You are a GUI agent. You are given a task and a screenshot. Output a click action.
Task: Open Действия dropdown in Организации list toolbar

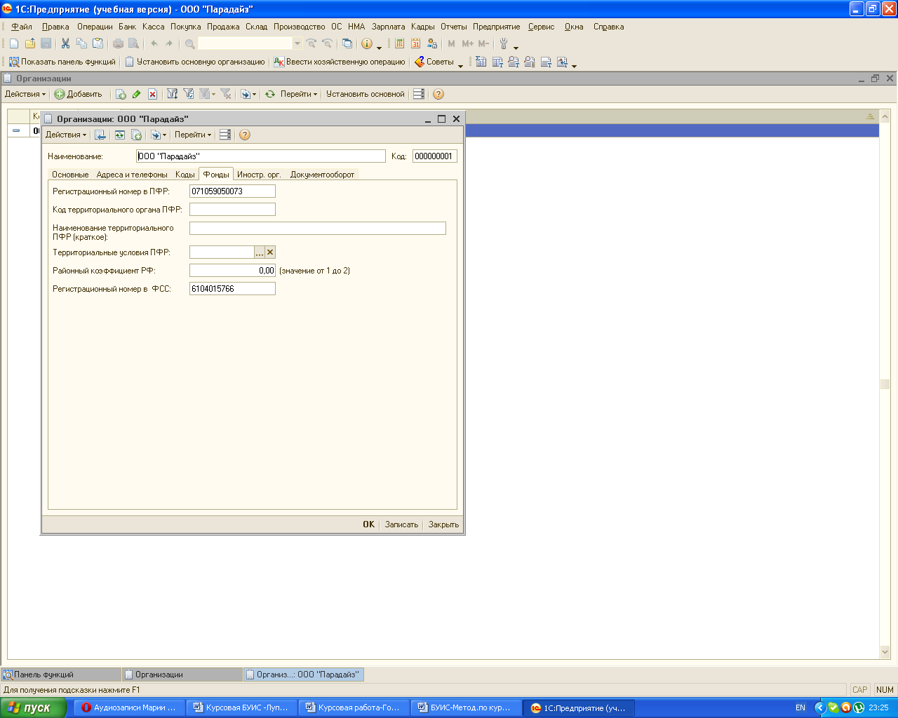(25, 94)
